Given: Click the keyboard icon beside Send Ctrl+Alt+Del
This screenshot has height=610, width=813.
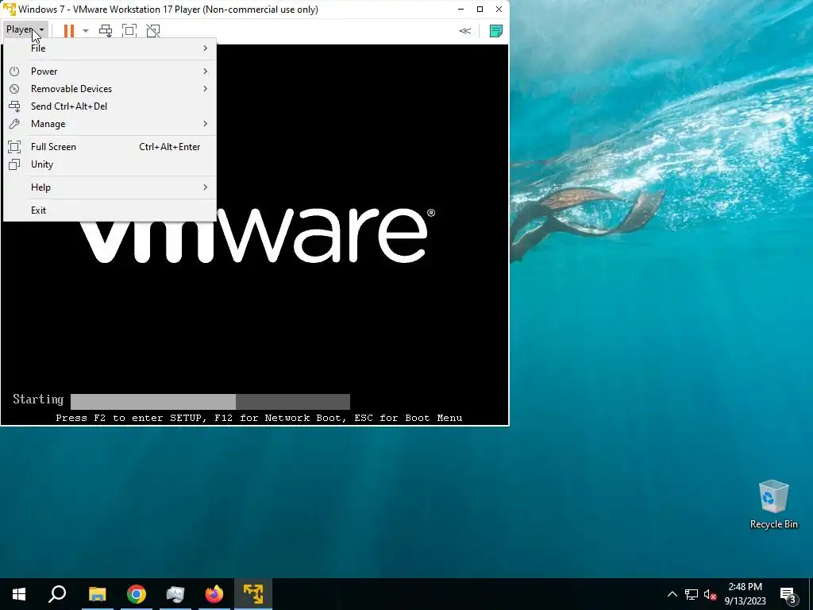Looking at the screenshot, I should tap(14, 106).
